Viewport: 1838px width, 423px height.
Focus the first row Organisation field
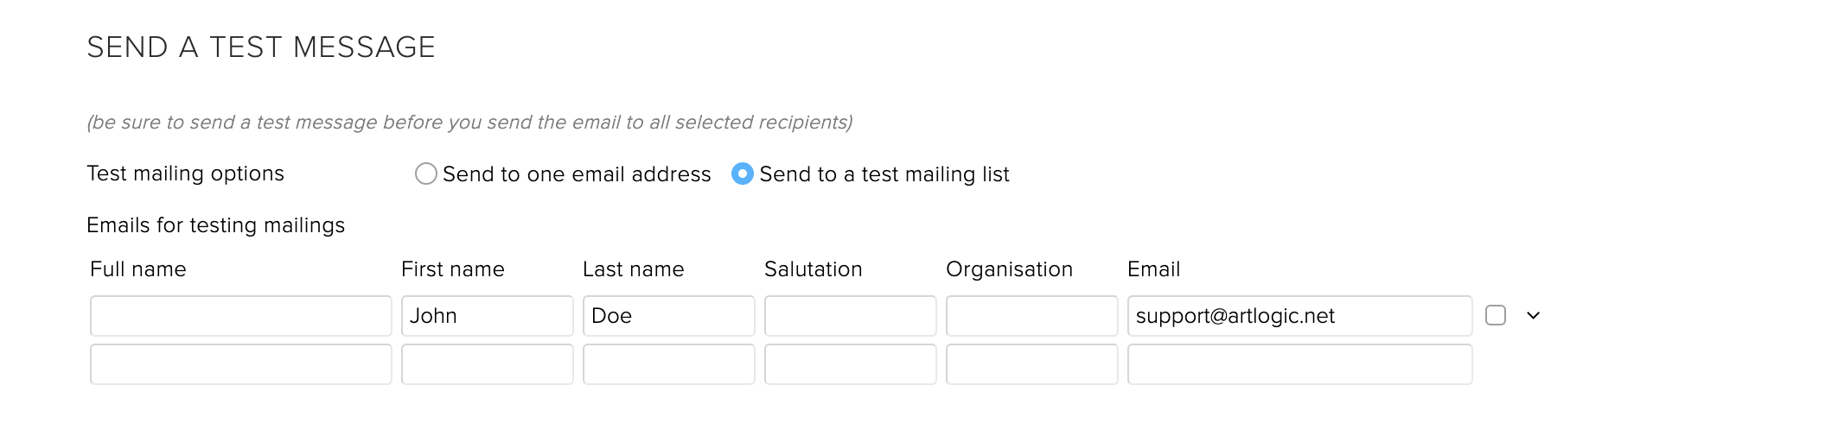click(1031, 316)
